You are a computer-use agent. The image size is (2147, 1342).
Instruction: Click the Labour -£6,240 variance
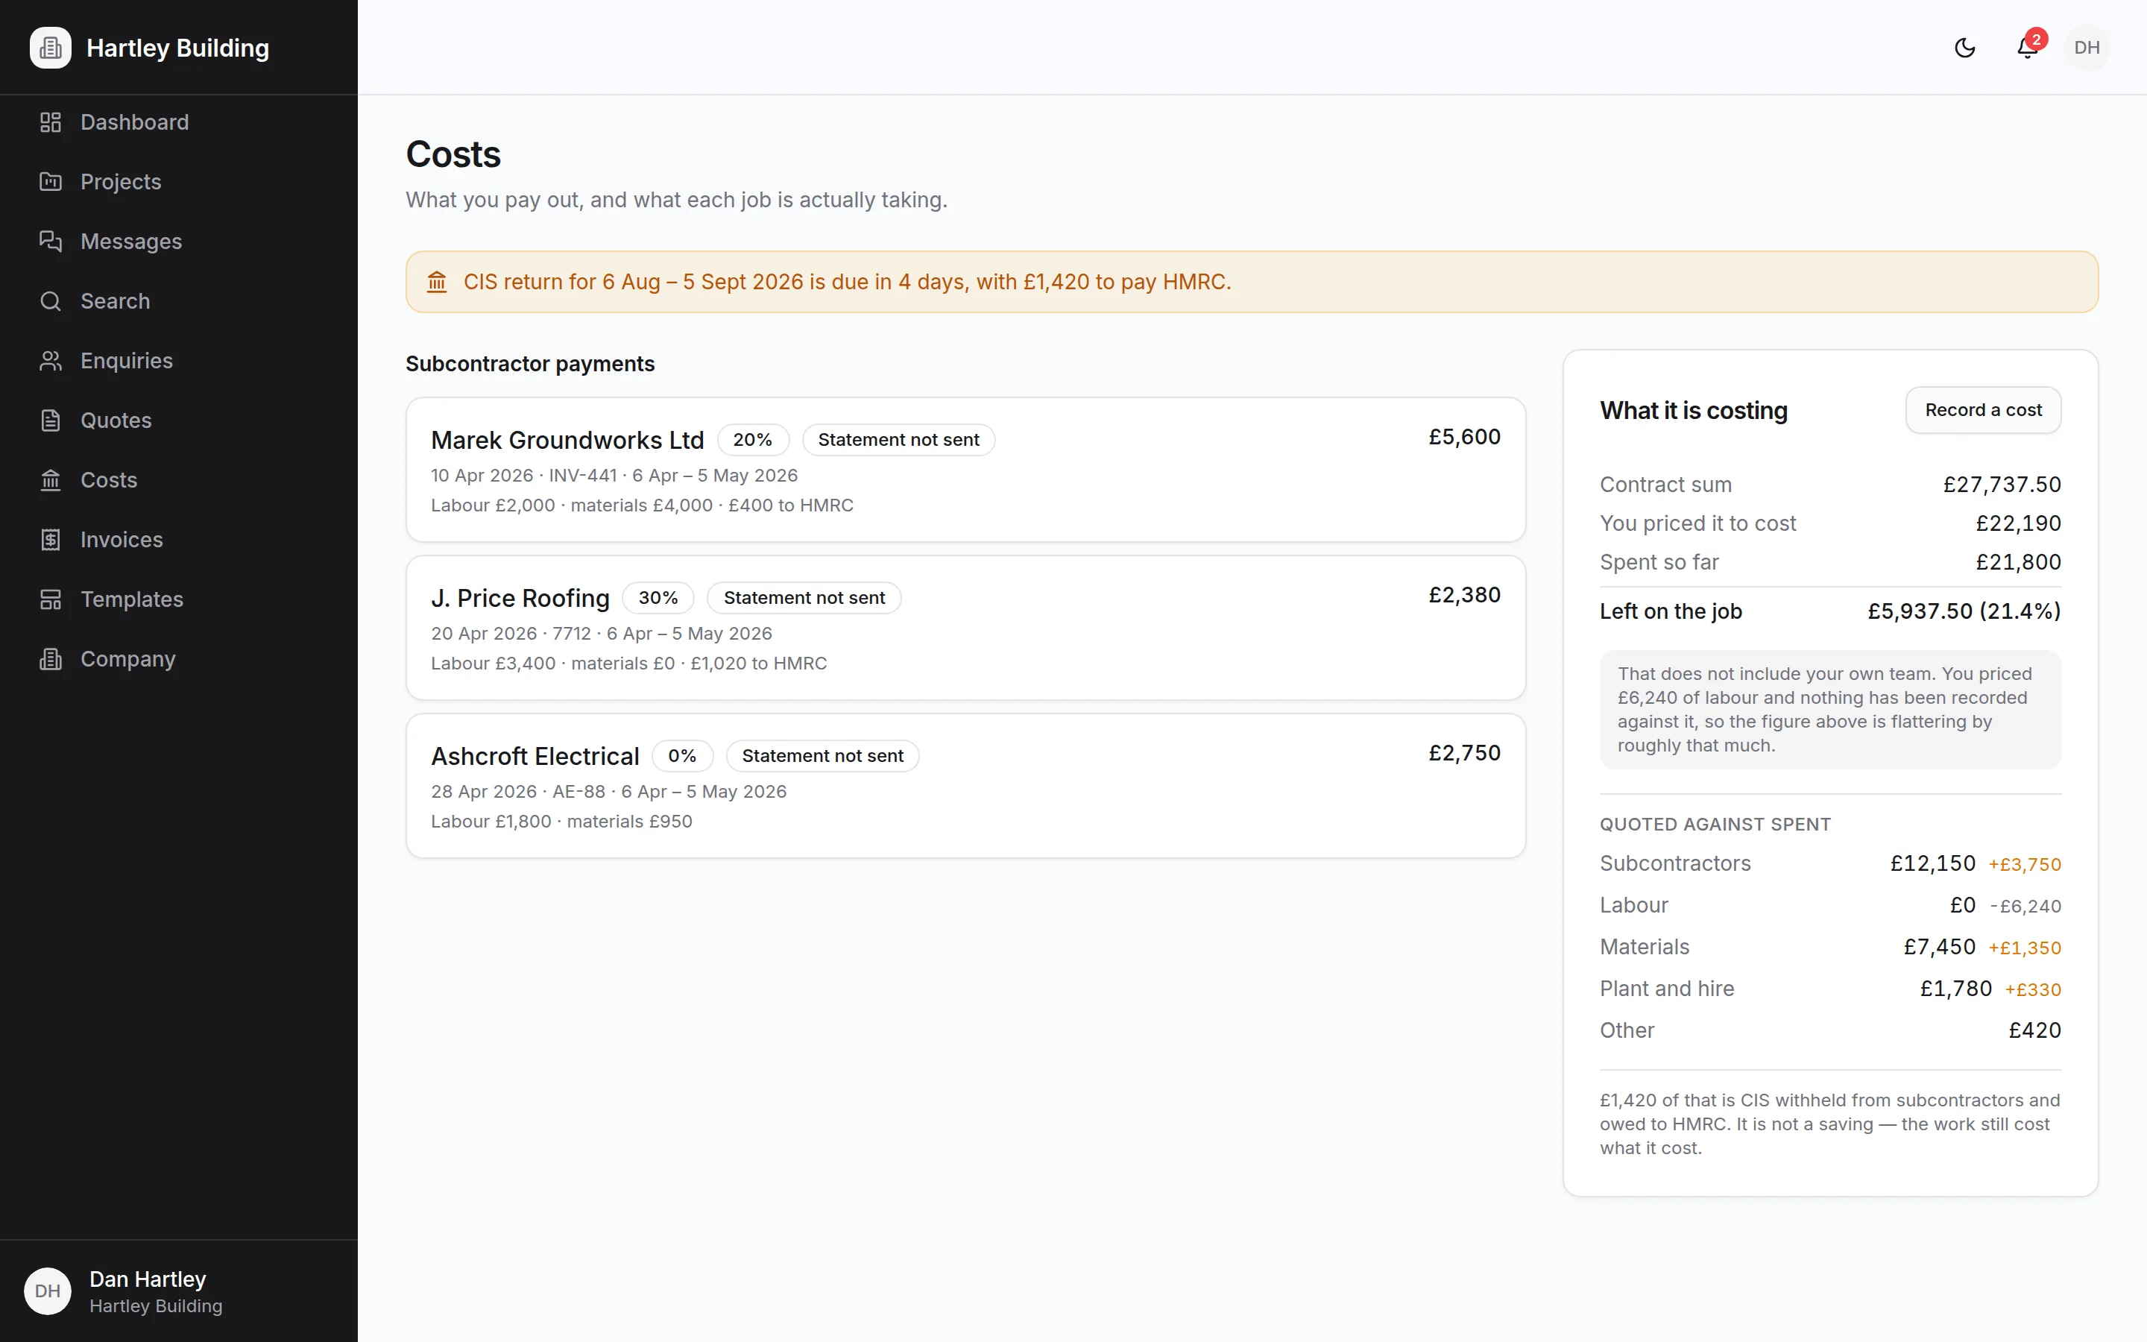tap(2025, 906)
